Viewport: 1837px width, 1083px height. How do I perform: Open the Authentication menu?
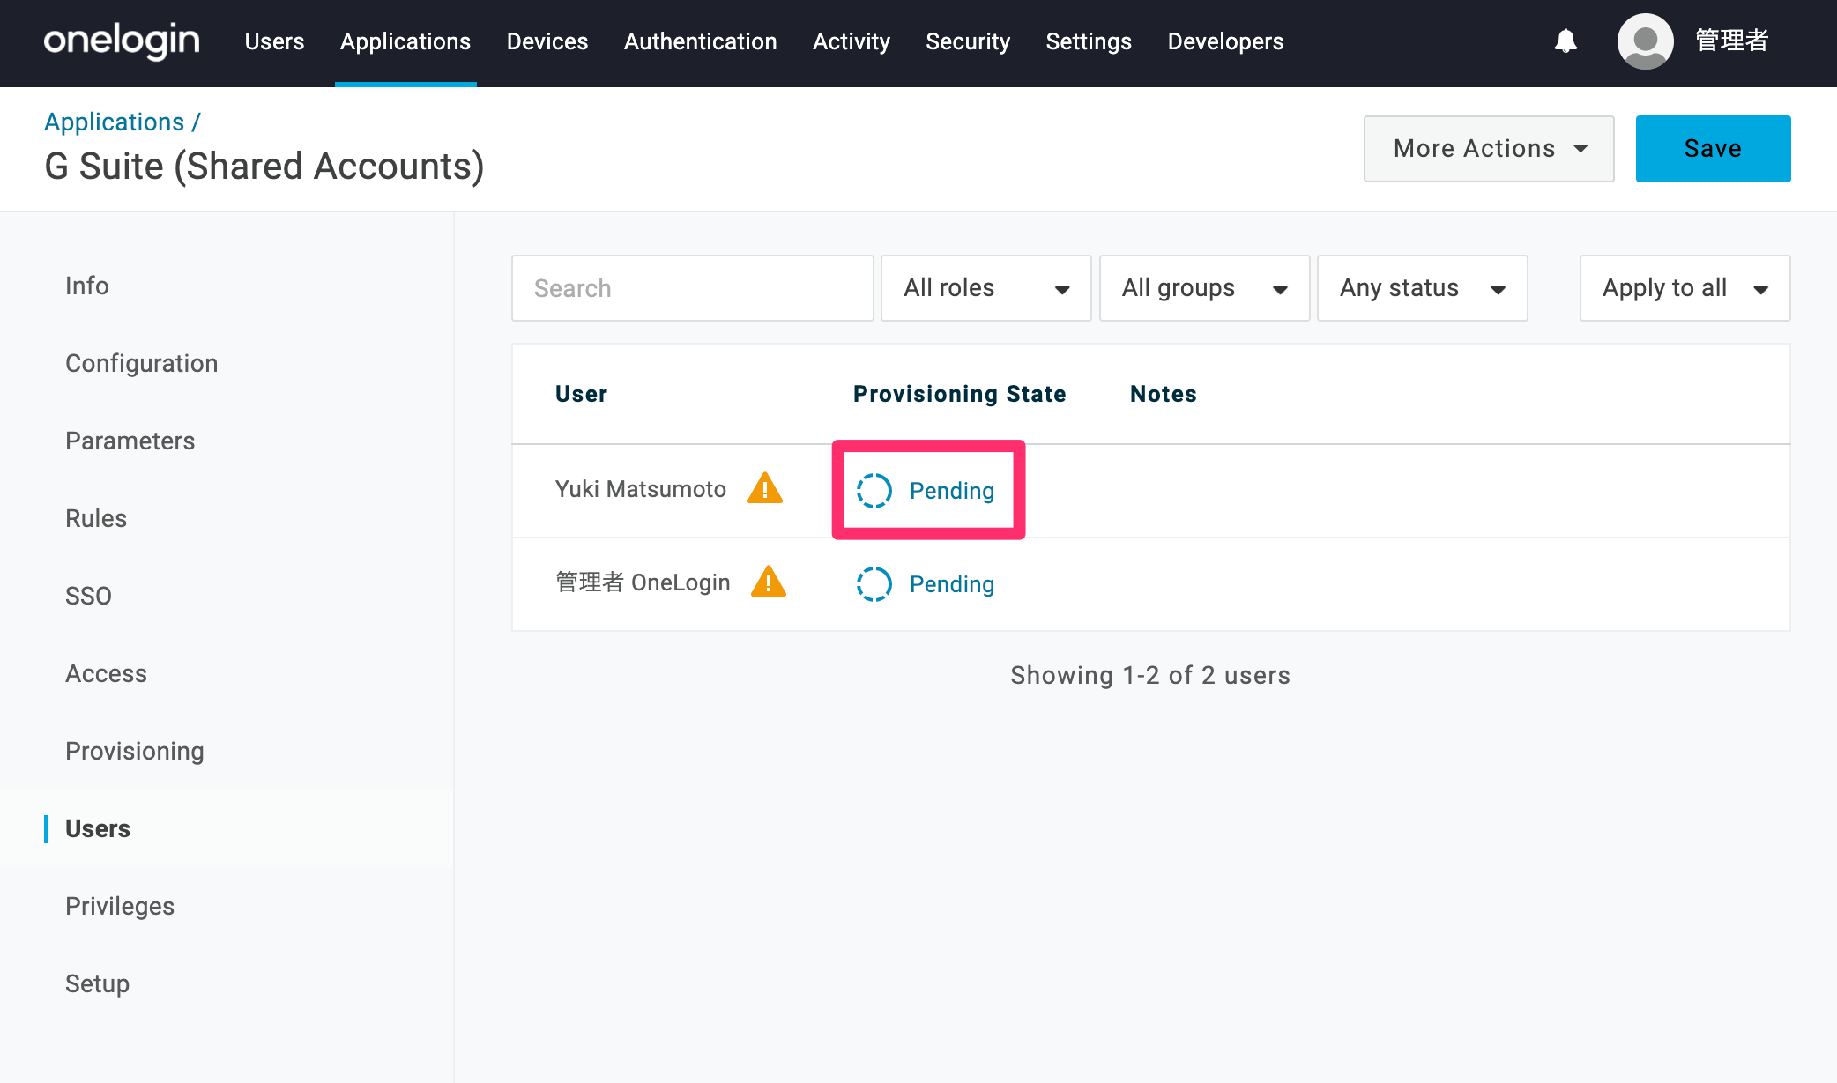click(x=701, y=41)
